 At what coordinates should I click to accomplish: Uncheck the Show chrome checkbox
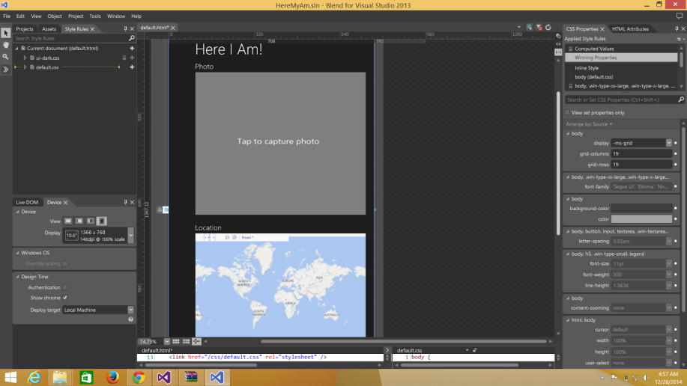point(65,298)
